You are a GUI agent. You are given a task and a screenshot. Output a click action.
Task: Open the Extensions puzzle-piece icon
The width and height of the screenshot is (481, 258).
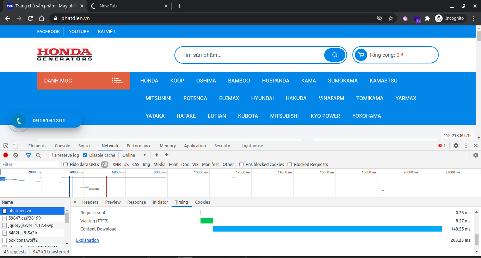(x=427, y=18)
